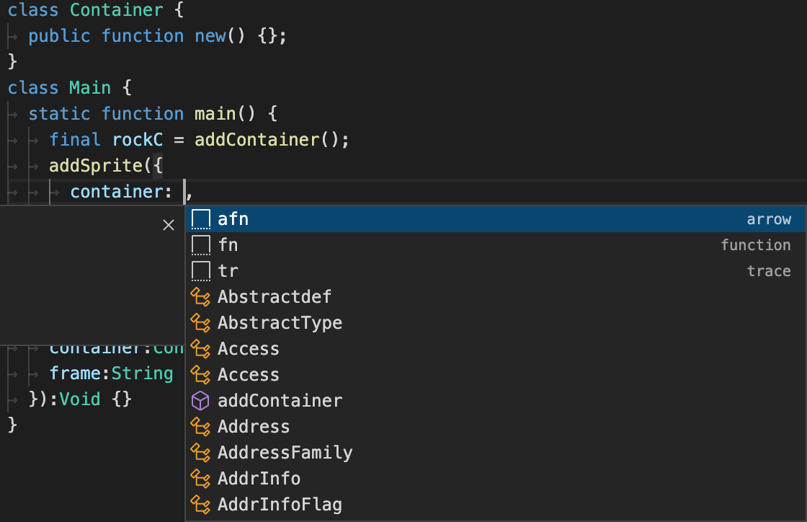Click the tr trace snippet icon
Image resolution: width=807 pixels, height=522 pixels.
tap(201, 270)
